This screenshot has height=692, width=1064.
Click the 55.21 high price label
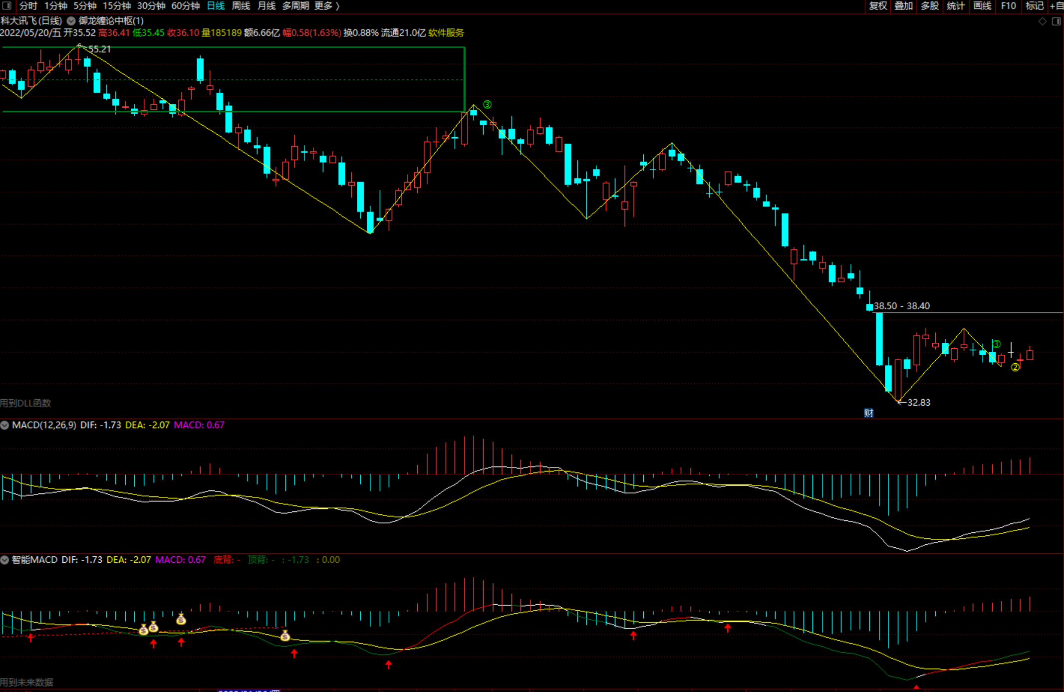click(x=100, y=49)
